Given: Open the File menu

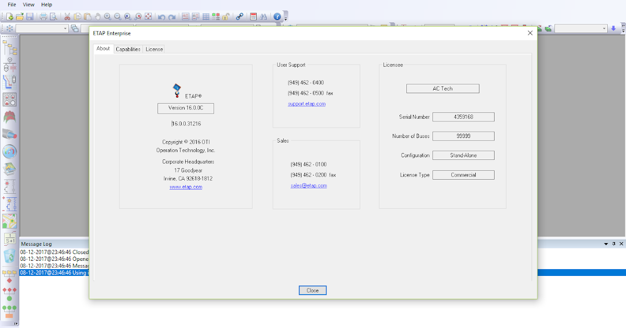Looking at the screenshot, I should 12,5.
